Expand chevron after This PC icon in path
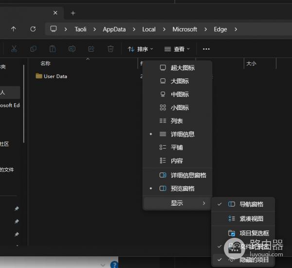This screenshot has height=268, width=292. pos(66,29)
